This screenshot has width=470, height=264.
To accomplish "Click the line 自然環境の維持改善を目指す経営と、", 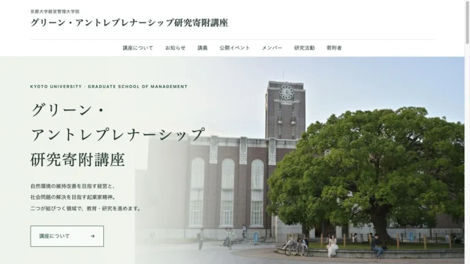I will tap(73, 186).
